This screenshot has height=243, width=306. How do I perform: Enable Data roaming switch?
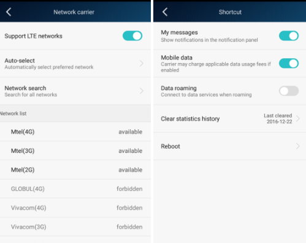[x=289, y=91]
